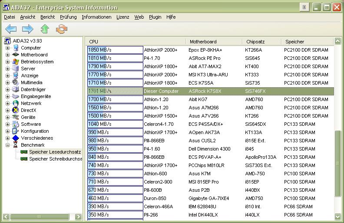Click the results list vertical scrollbar thumb
344x223 pixels.
point(337,164)
